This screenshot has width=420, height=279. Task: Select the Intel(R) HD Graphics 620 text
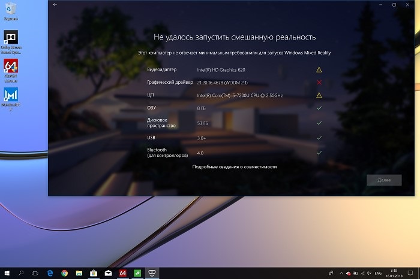point(221,70)
